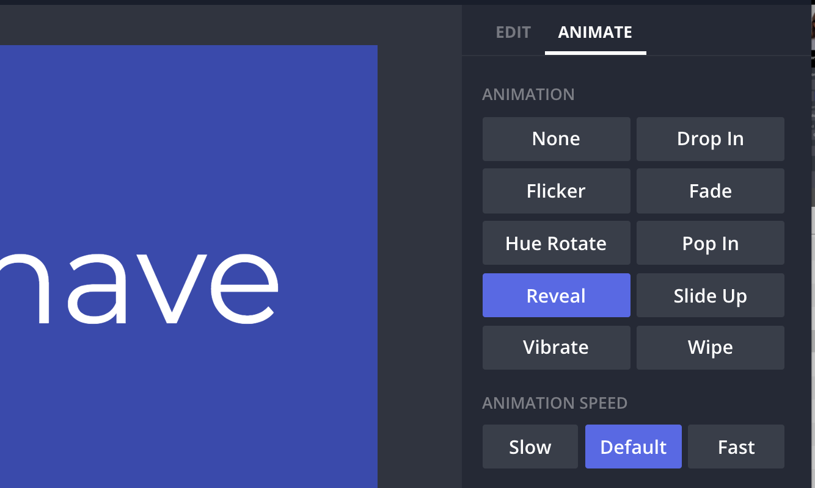Choose the Pop In animation
This screenshot has width=815, height=488.
pyautogui.click(x=710, y=244)
